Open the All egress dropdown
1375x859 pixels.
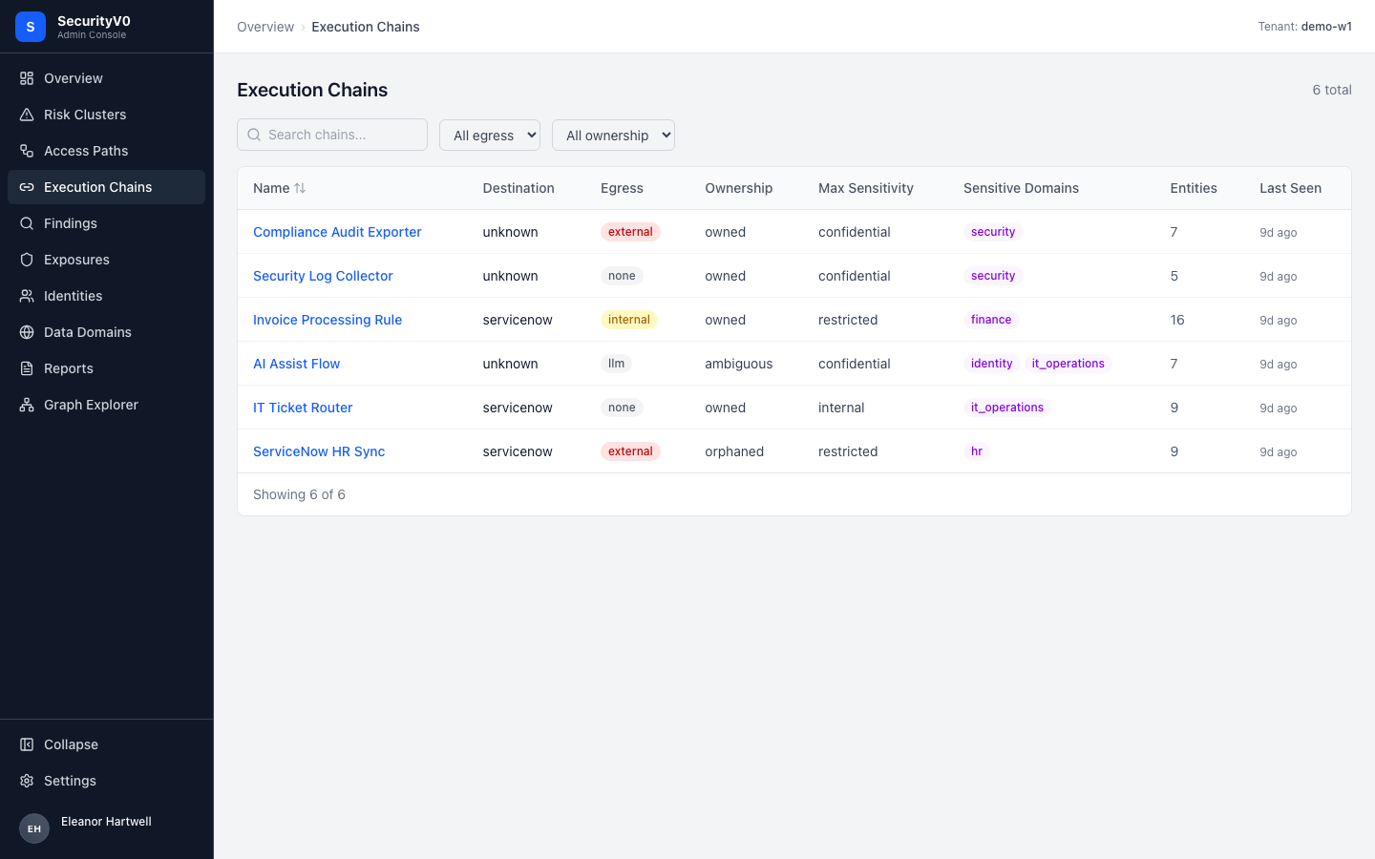click(x=490, y=135)
